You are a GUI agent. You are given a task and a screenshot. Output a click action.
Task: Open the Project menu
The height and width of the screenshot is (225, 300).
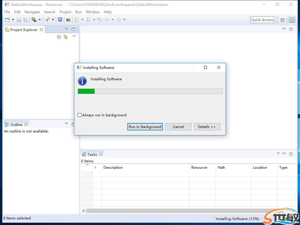pyautogui.click(x=65, y=12)
